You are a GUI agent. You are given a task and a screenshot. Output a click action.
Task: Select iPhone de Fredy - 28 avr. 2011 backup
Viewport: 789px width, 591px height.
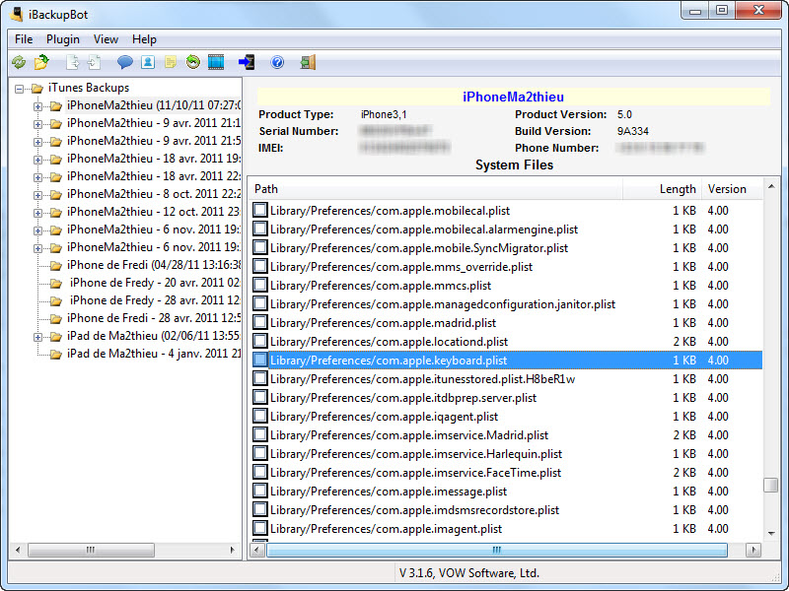pos(155,300)
